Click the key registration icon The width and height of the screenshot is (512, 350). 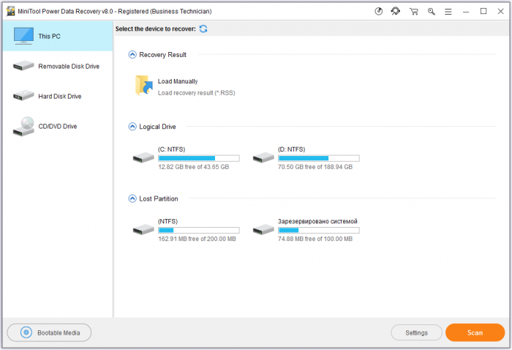pyautogui.click(x=432, y=12)
